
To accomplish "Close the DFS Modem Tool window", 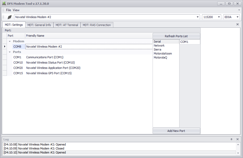I will [237, 3].
